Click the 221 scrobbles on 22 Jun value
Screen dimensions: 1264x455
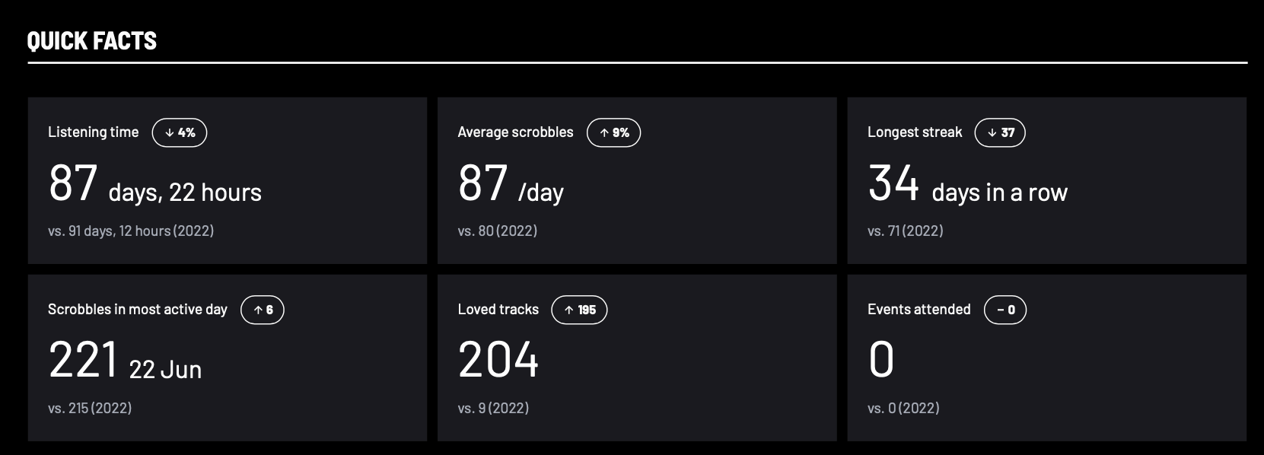click(125, 362)
